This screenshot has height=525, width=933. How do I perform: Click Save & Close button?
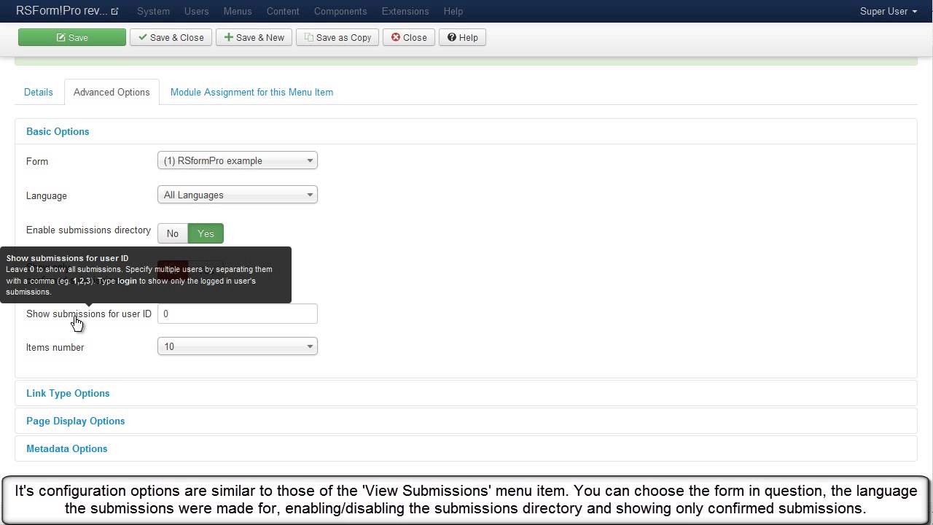[x=171, y=37]
